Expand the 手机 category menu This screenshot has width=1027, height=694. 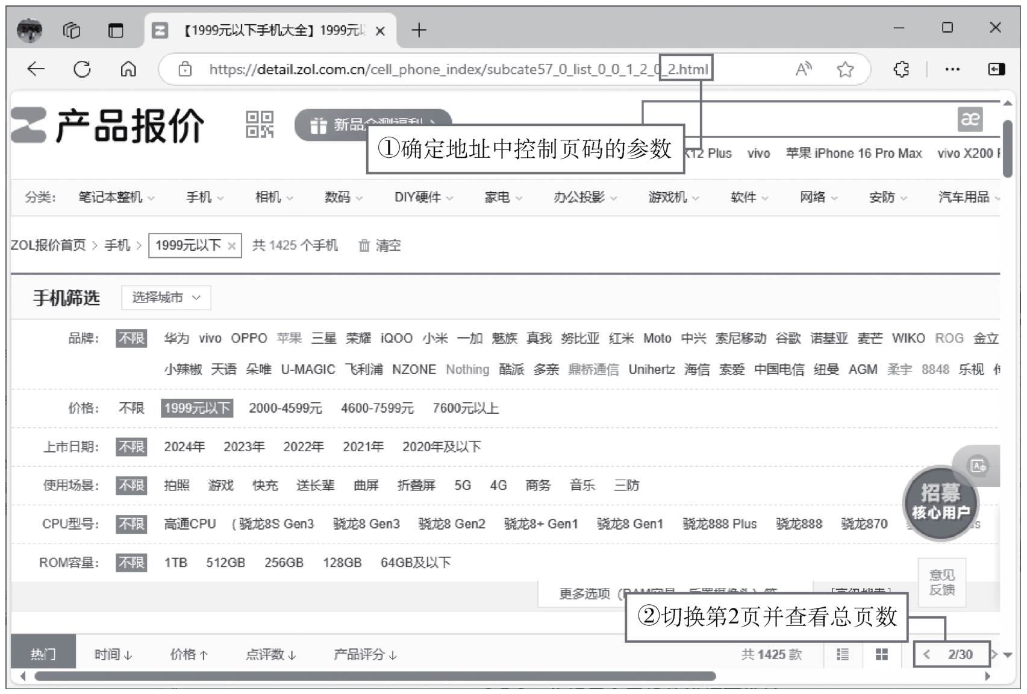point(204,198)
